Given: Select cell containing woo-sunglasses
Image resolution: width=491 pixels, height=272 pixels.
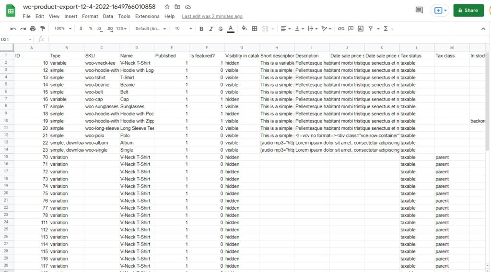Looking at the screenshot, I should point(102,107).
